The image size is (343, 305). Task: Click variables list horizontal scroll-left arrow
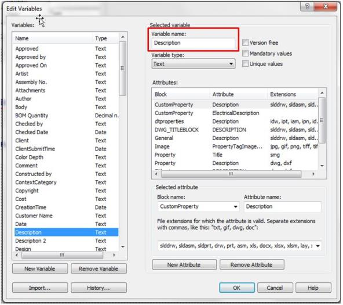(17, 255)
